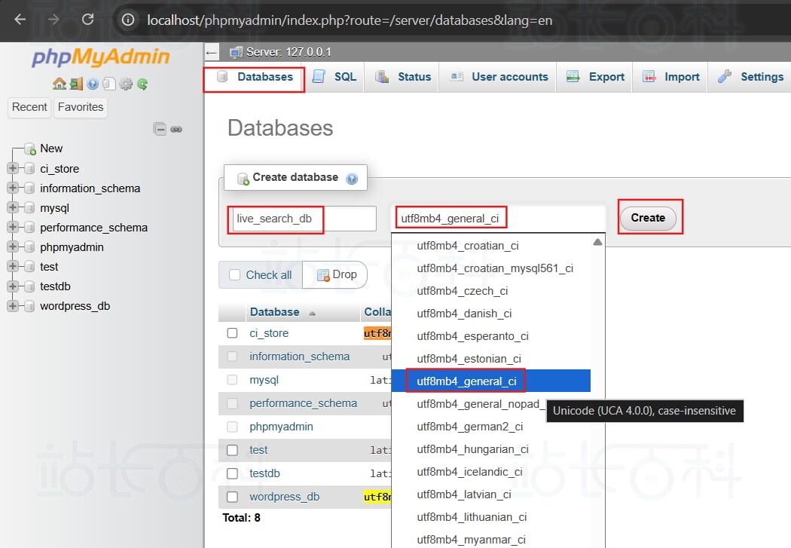Collapse all navigation tree items icon
Image resolution: width=791 pixels, height=548 pixels.
160,129
